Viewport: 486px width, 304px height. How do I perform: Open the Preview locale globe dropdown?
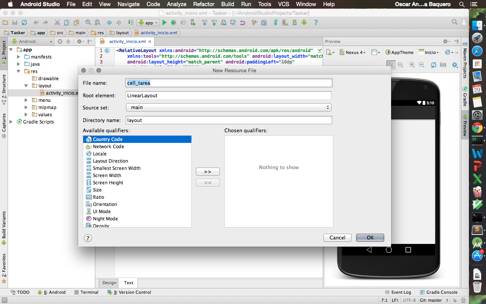coord(449,52)
